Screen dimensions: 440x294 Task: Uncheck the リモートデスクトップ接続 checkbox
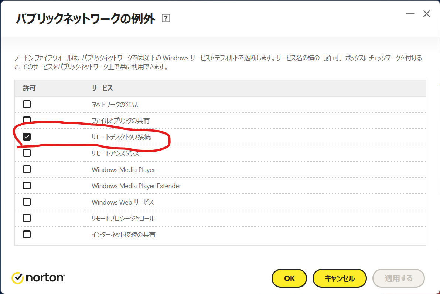pyautogui.click(x=27, y=137)
